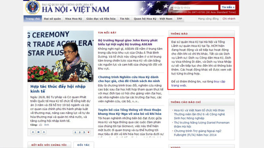Open the Tin tức menu
The image size is (264, 148).
125,19
